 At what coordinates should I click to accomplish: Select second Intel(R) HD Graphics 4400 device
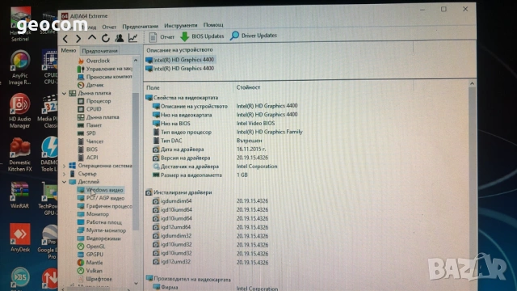tap(180, 69)
